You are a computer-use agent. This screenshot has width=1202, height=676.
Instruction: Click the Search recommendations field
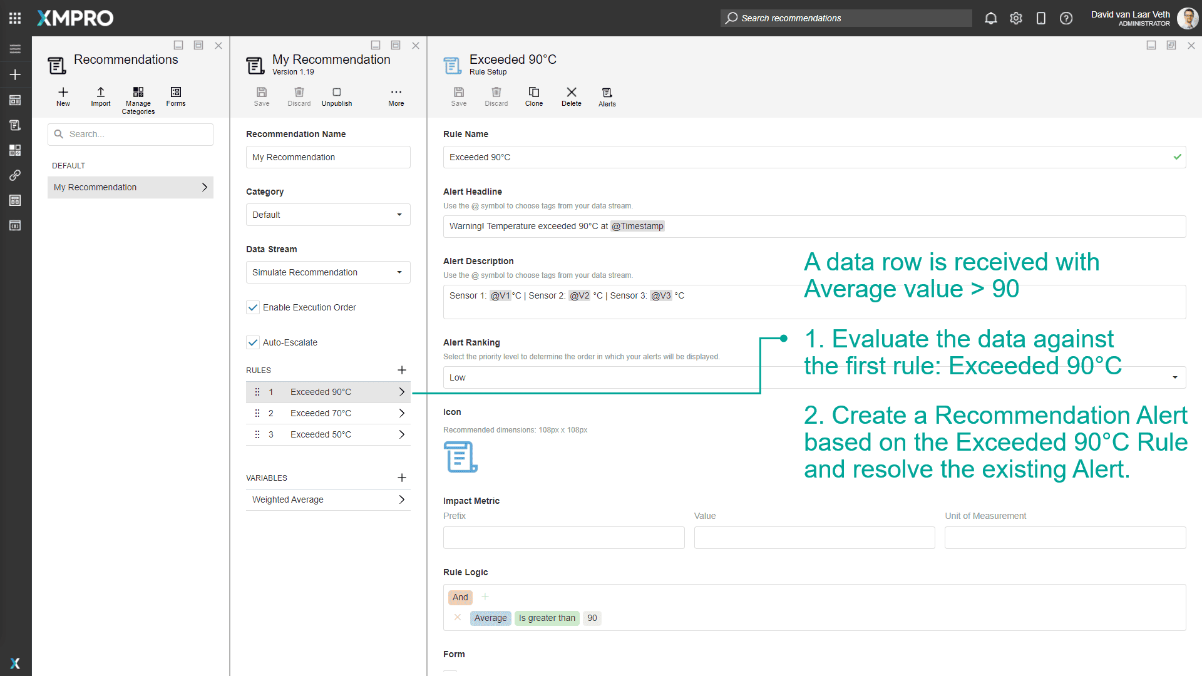(845, 18)
